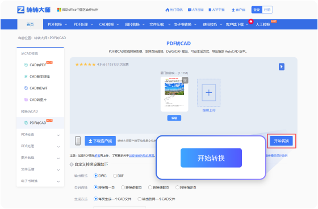Screen dimensions: 318x209
Task: Select CAD转图片 in the left sidebar
Action: (x=38, y=100)
